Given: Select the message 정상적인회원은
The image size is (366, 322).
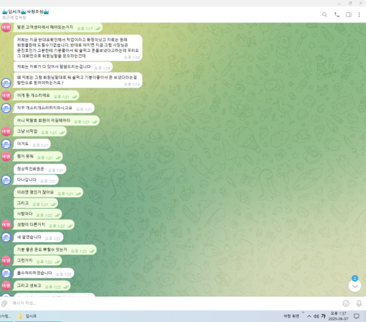Looking at the screenshot, I should [40, 169].
